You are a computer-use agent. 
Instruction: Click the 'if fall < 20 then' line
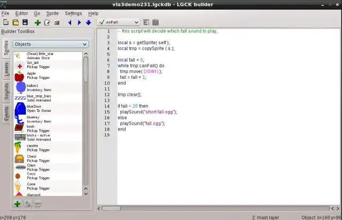point(133,106)
